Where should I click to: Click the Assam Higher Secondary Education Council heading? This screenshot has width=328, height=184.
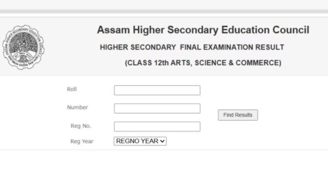click(203, 30)
